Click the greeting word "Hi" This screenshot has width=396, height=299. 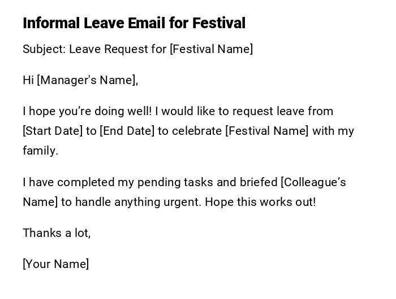28,80
